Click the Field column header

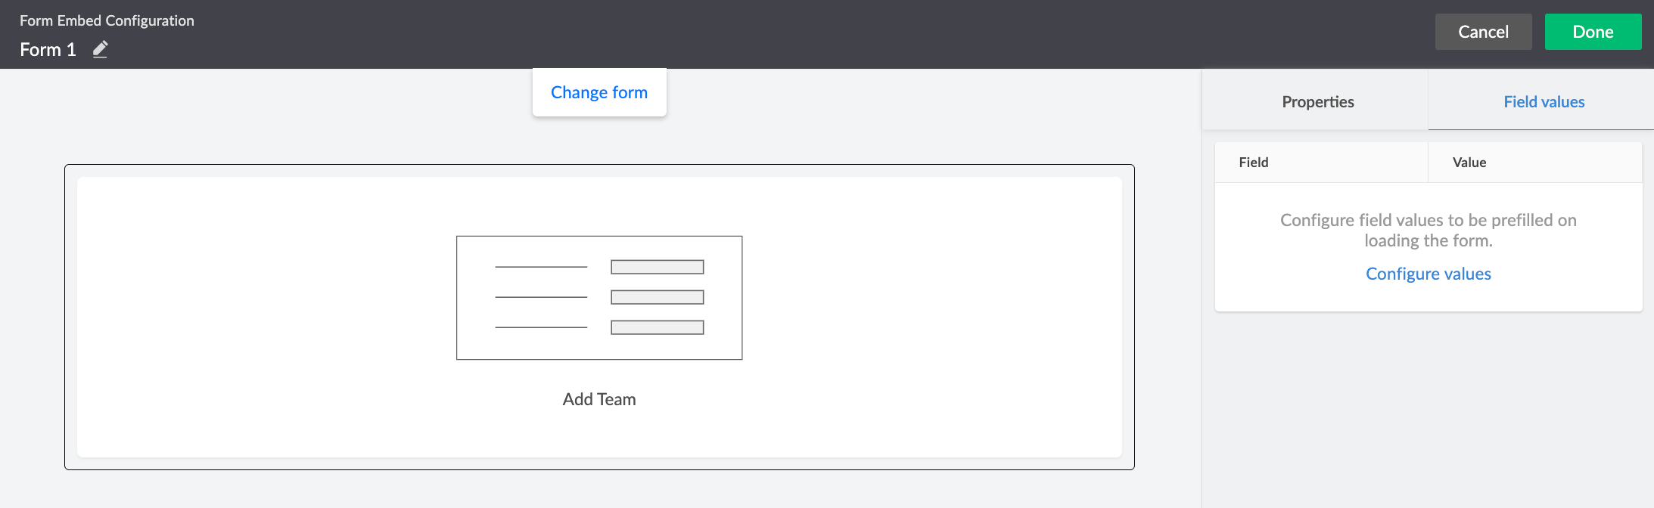click(1254, 163)
